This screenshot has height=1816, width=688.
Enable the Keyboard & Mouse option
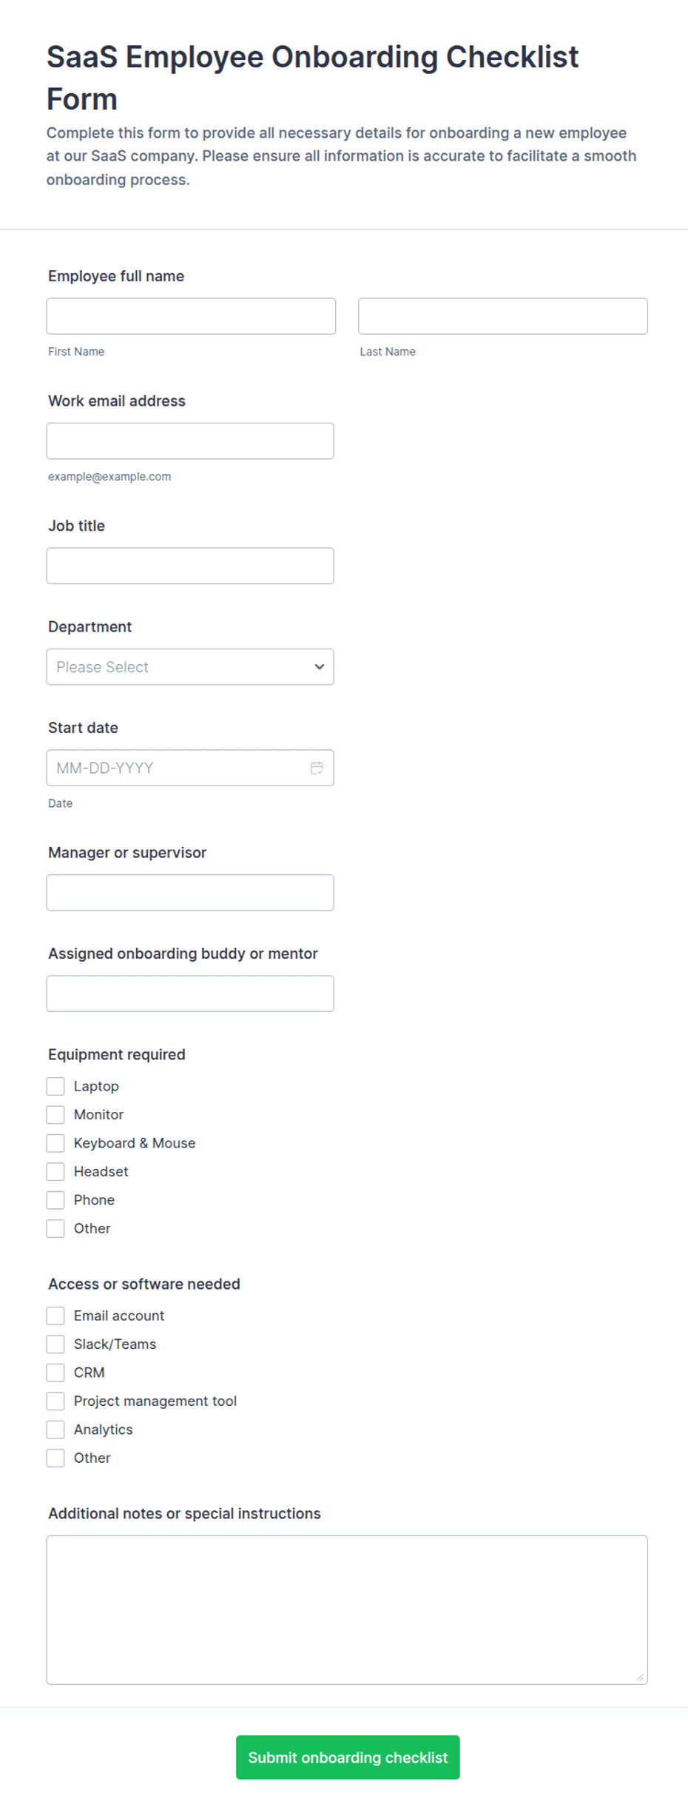[55, 1143]
